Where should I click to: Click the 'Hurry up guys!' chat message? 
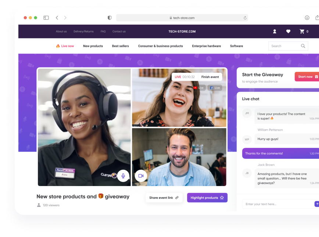pyautogui.click(x=287, y=139)
